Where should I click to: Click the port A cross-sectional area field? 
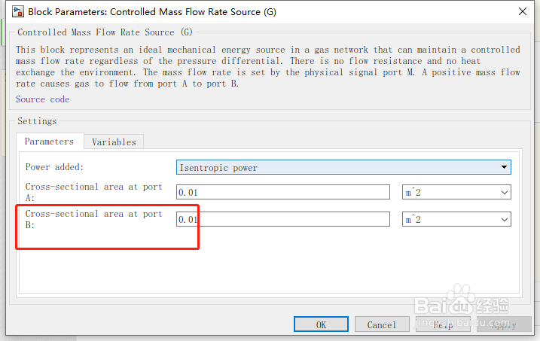tap(283, 193)
